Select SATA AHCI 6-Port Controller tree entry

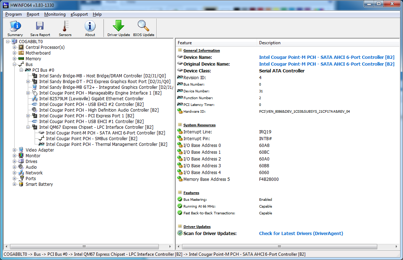(x=105, y=133)
